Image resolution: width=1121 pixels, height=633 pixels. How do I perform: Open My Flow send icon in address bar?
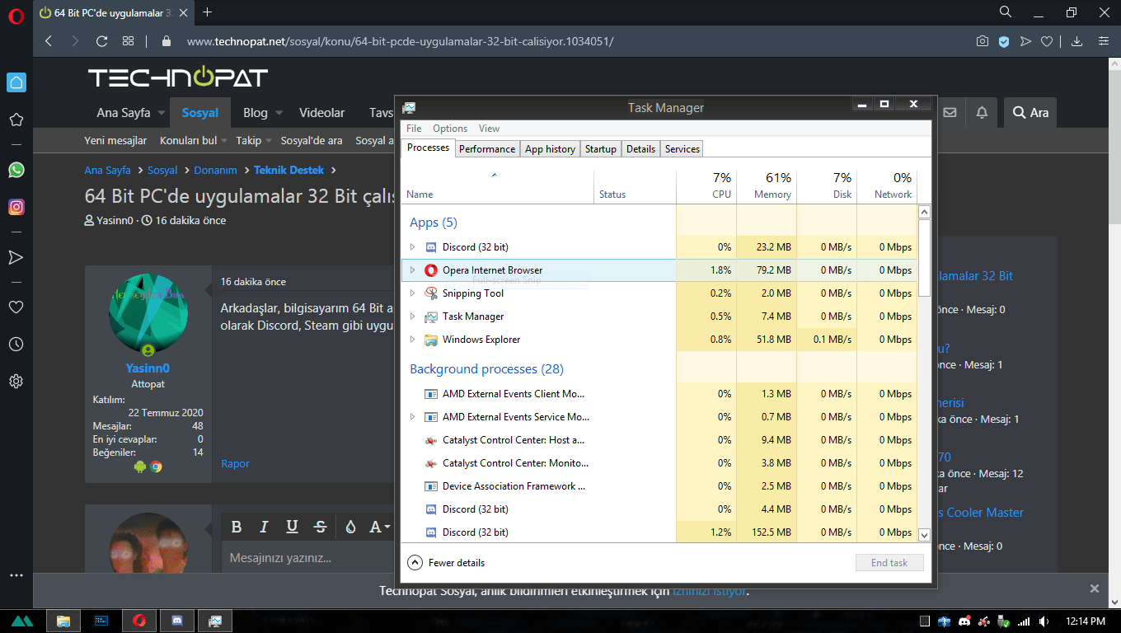point(1025,40)
